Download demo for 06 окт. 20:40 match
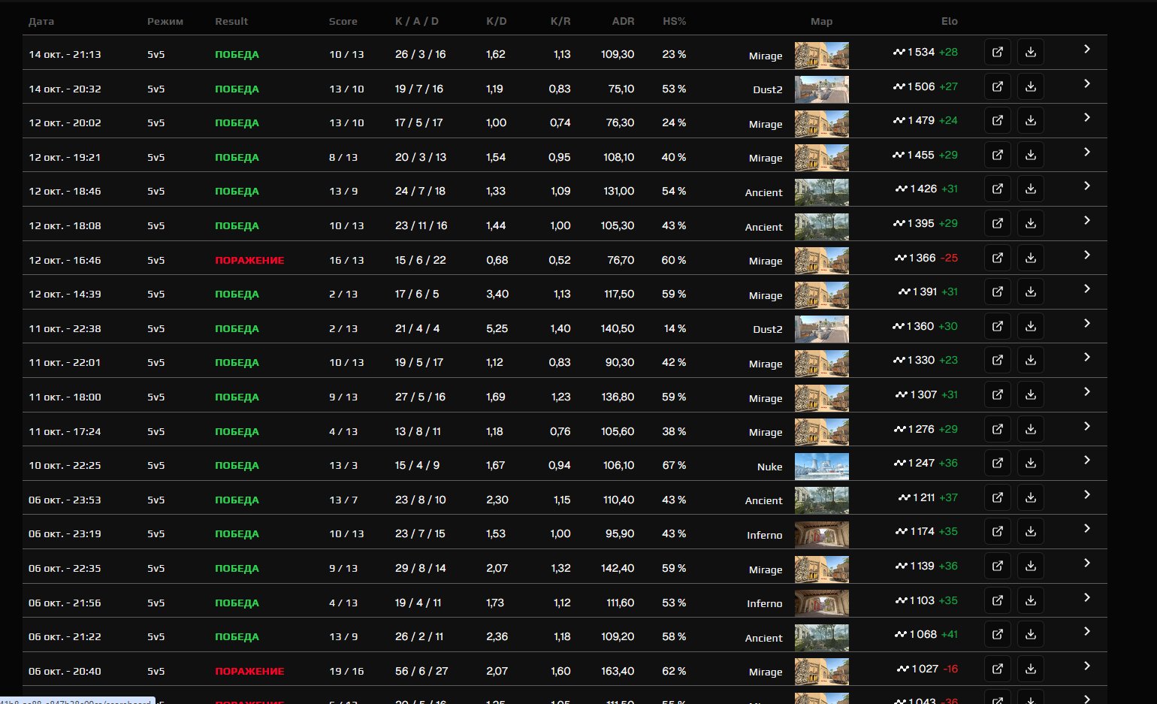1157x704 pixels. tap(1030, 669)
